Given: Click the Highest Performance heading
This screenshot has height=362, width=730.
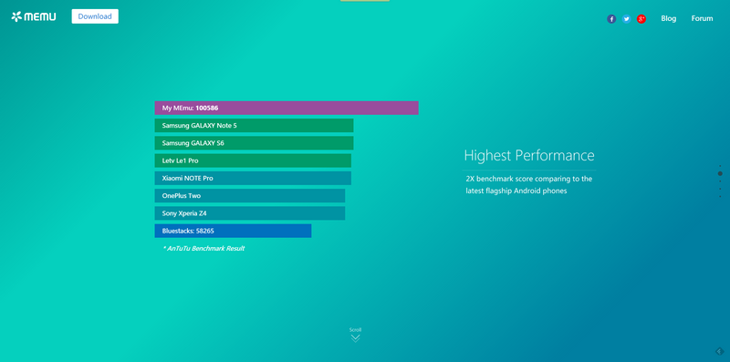Looking at the screenshot, I should click(529, 155).
